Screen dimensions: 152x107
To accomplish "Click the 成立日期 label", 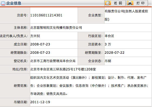I will tap(21, 44).
